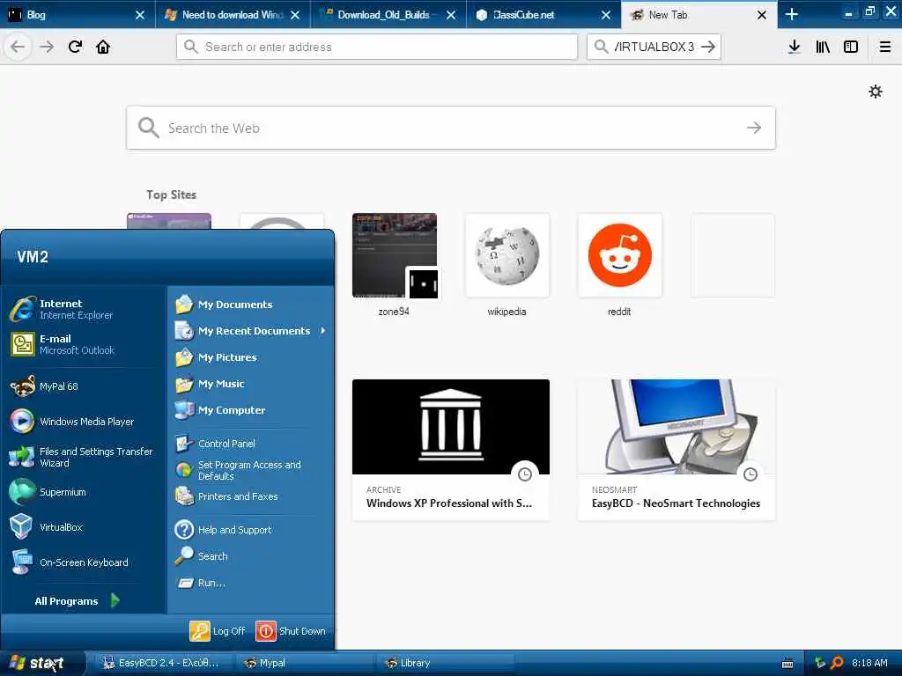Screen dimensions: 902x676
Task: Open My Music folder
Action: (251, 384)
